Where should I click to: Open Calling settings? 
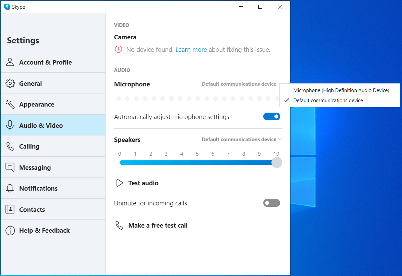click(53, 146)
